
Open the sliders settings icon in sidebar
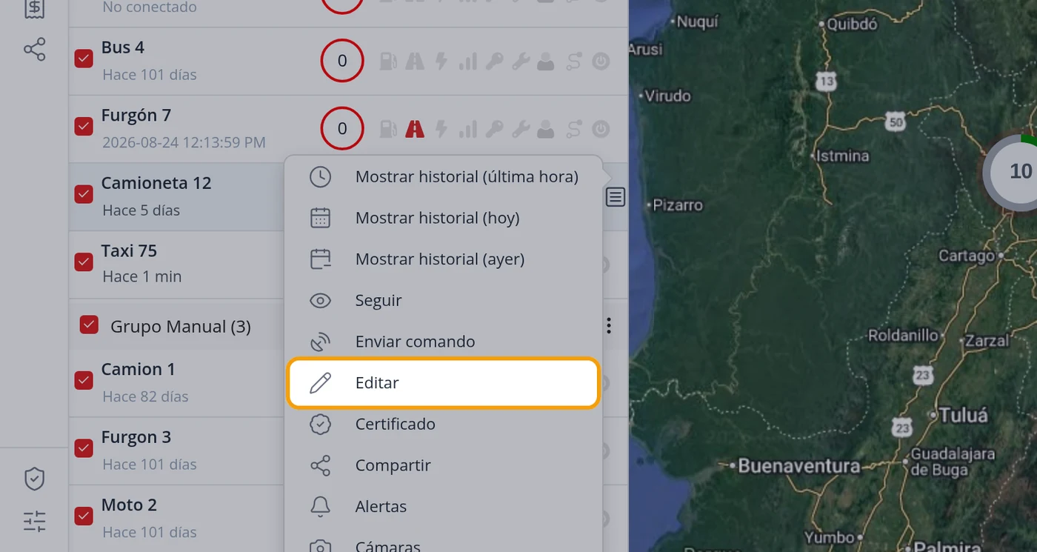click(x=34, y=521)
